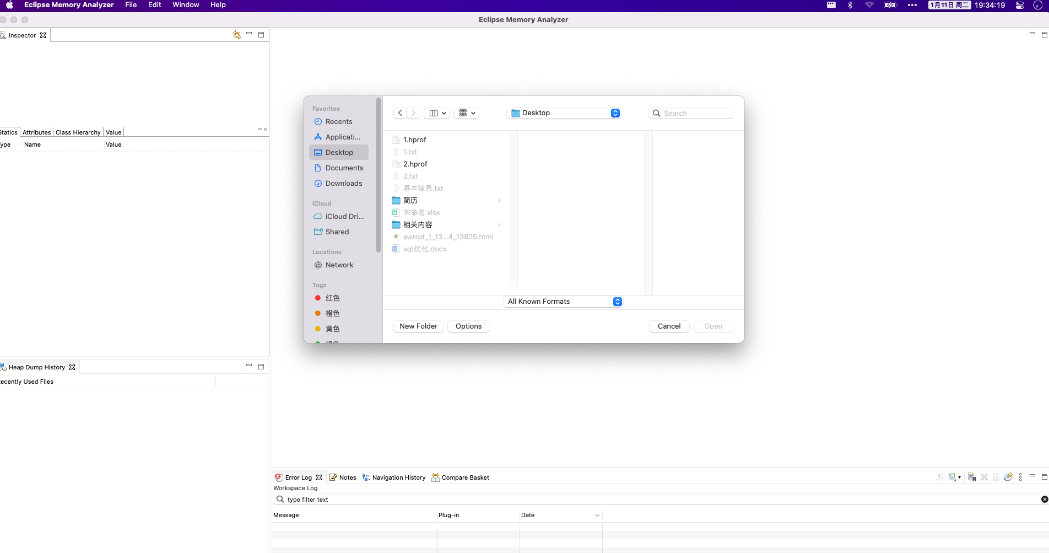Switch to the Compare Basket tab
This screenshot has height=553, width=1049.
coord(461,477)
